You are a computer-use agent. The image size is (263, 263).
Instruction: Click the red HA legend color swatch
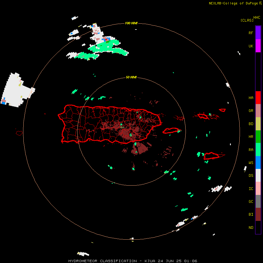click(x=258, y=98)
